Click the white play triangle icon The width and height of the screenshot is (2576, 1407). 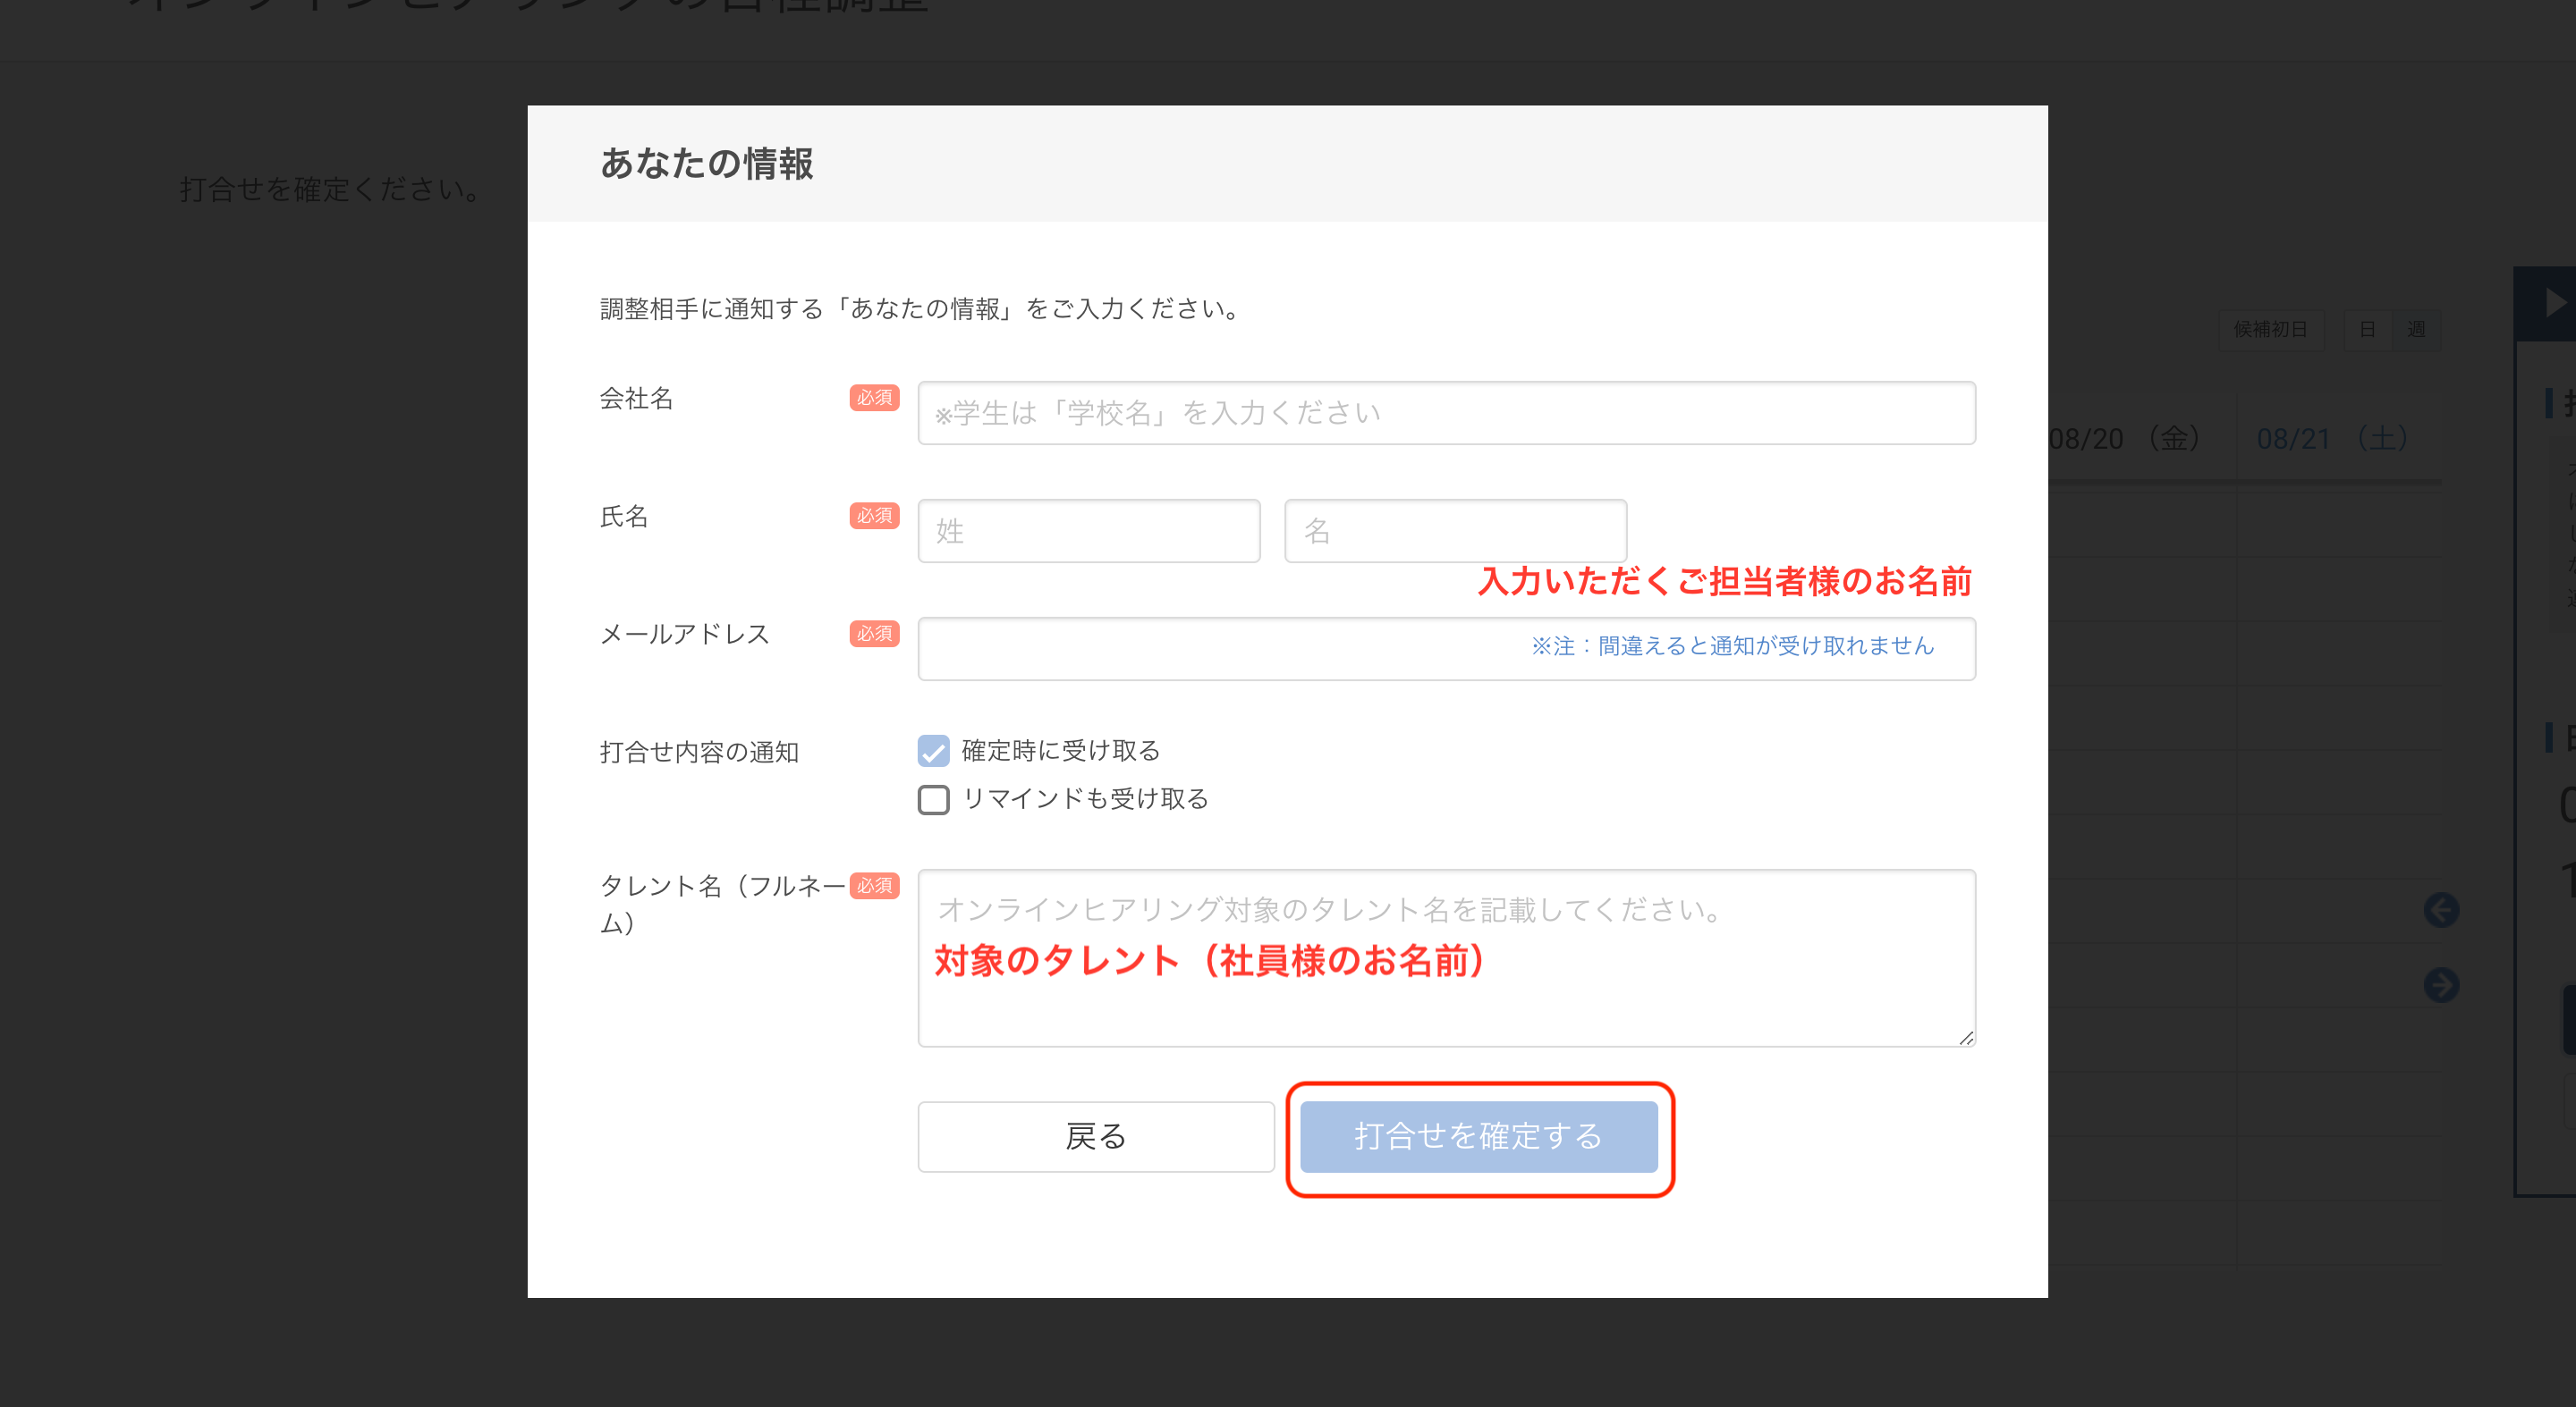[x=2554, y=303]
